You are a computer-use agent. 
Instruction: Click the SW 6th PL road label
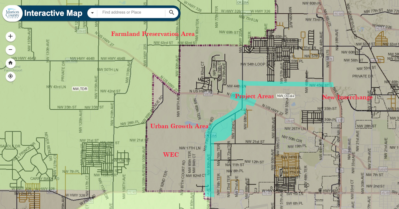[294, 203]
